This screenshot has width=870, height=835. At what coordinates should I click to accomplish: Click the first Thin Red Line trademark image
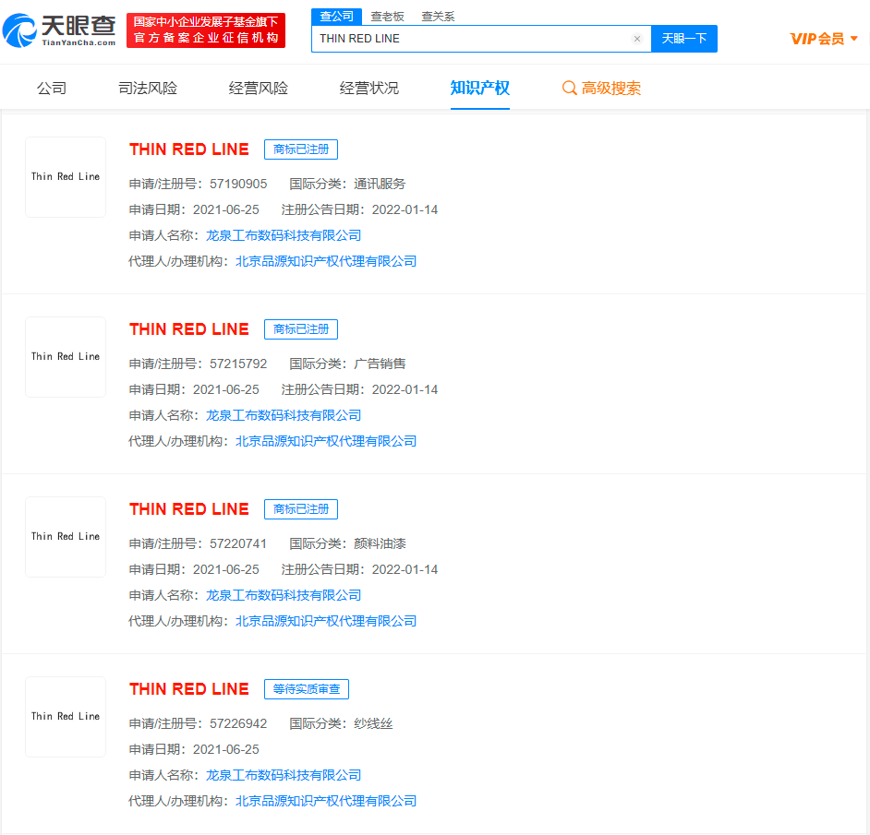coord(66,177)
